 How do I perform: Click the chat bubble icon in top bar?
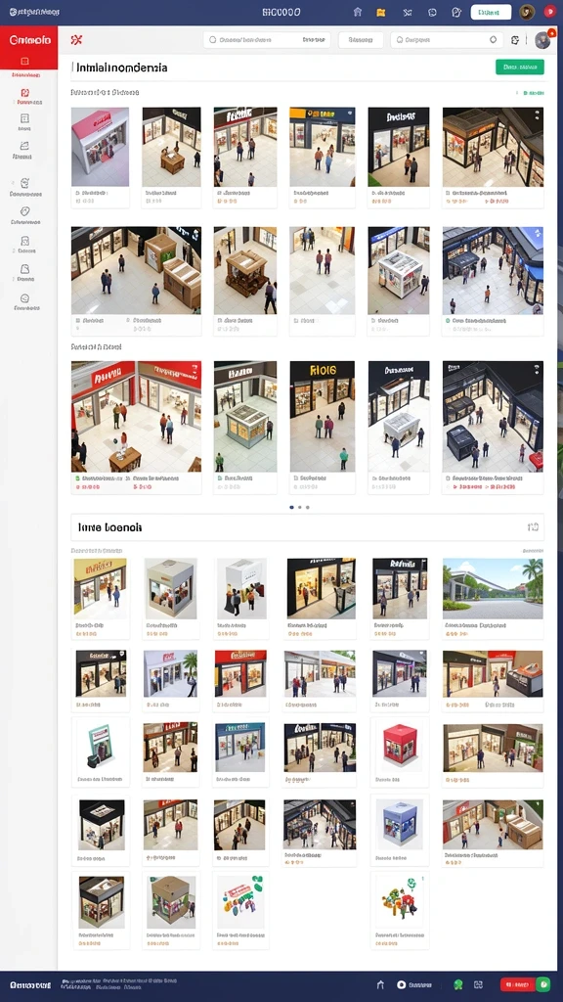[432, 12]
